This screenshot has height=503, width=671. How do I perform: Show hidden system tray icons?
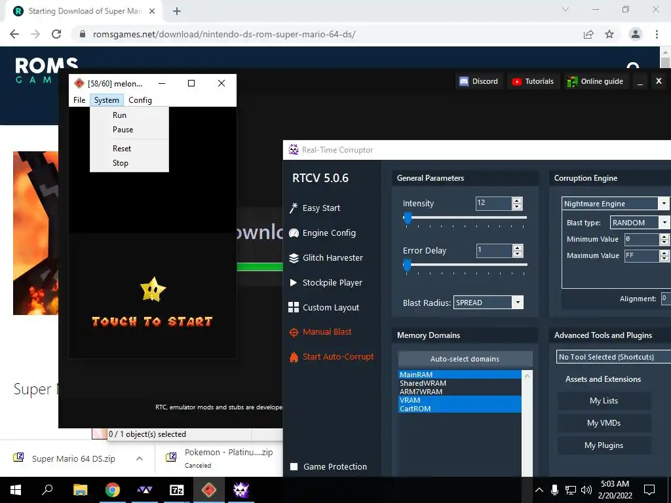[x=539, y=490]
